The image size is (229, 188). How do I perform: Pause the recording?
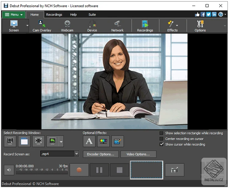coord(99,170)
